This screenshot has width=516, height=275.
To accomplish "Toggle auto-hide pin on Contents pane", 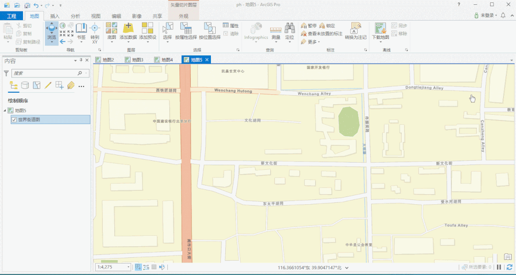I will coord(81,60).
